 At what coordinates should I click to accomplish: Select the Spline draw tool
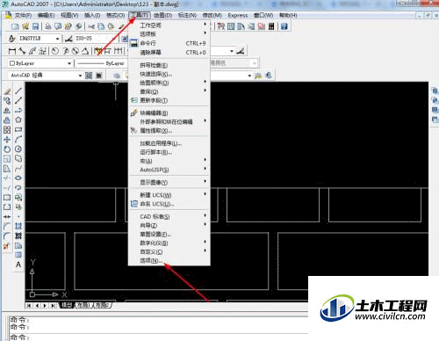(x=18, y=168)
